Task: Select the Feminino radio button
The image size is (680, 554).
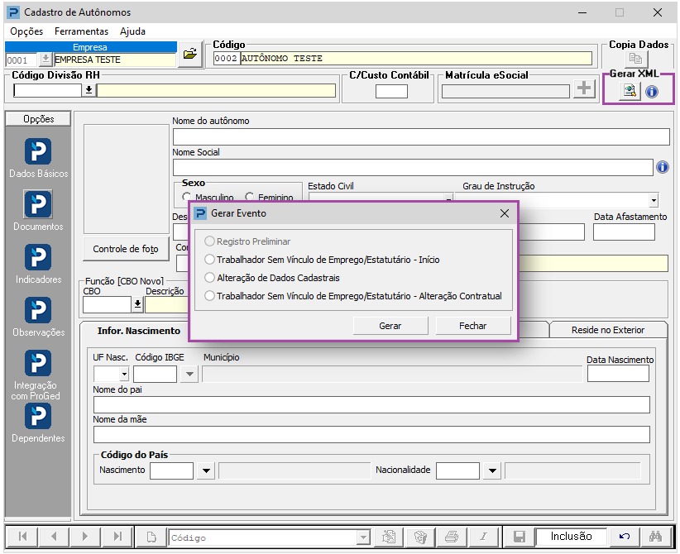Action: click(x=249, y=198)
